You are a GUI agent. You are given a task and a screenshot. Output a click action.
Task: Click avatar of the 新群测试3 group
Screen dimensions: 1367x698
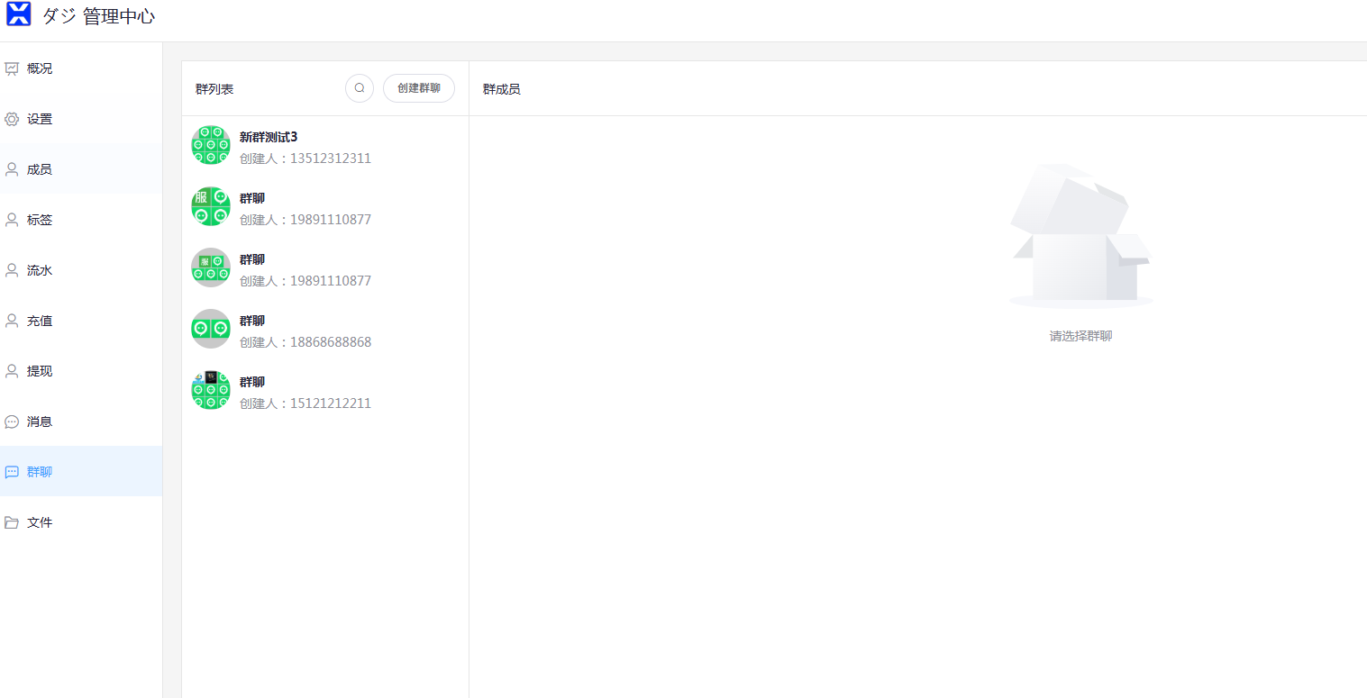point(211,145)
